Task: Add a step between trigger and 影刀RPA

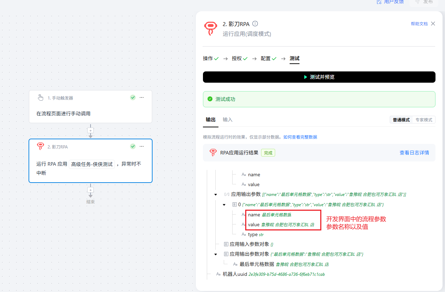Action: click(x=91, y=131)
